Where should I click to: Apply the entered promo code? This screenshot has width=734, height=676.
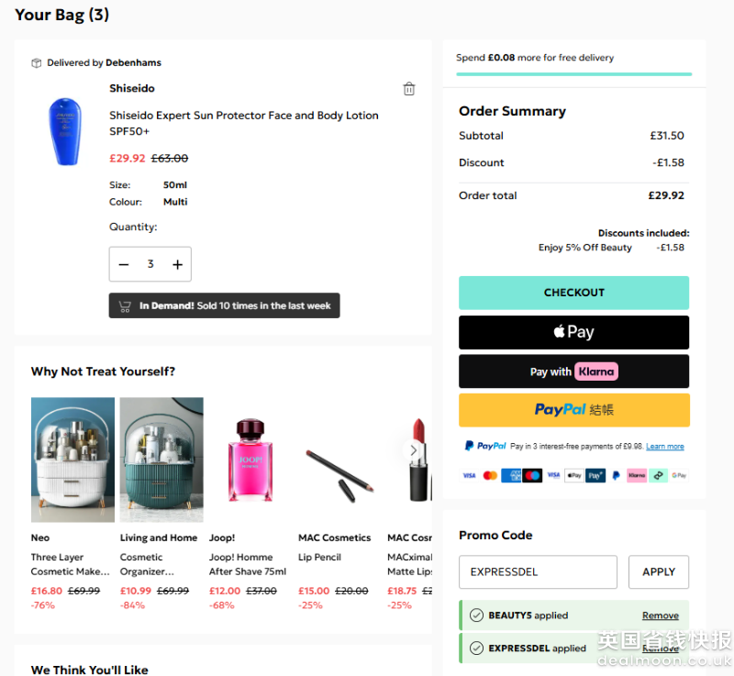[x=658, y=571]
